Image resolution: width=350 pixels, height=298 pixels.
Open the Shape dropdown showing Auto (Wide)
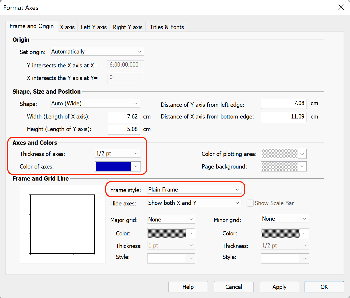(x=95, y=103)
